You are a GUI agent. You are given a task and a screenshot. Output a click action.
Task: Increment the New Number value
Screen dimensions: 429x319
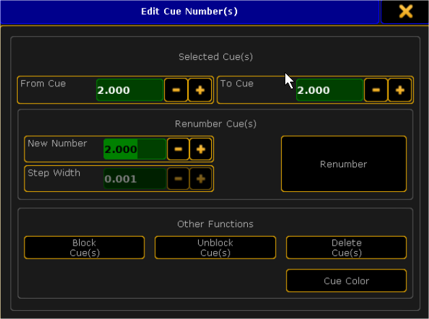click(x=201, y=148)
